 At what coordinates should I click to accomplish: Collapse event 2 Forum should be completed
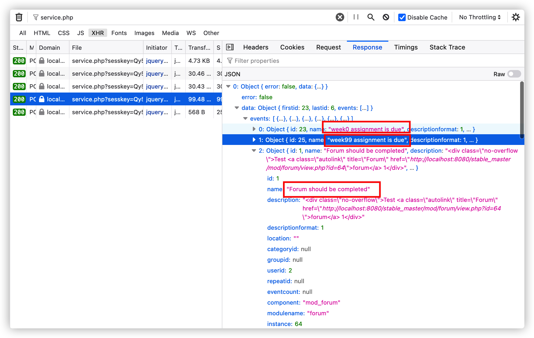(254, 151)
